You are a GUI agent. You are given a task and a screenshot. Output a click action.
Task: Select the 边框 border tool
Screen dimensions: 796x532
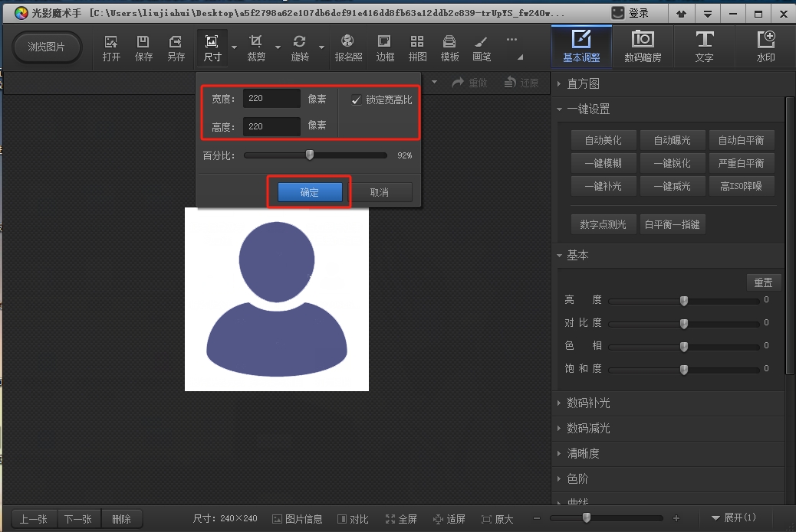pos(385,47)
